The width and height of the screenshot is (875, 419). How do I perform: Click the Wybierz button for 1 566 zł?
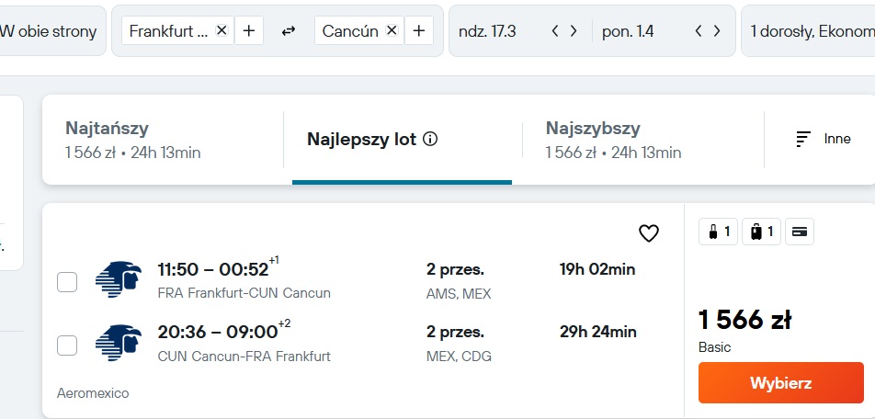point(780,383)
